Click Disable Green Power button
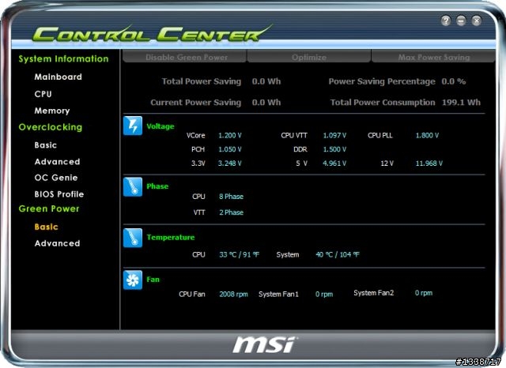Screen dimensions: 506x368 click(x=185, y=57)
